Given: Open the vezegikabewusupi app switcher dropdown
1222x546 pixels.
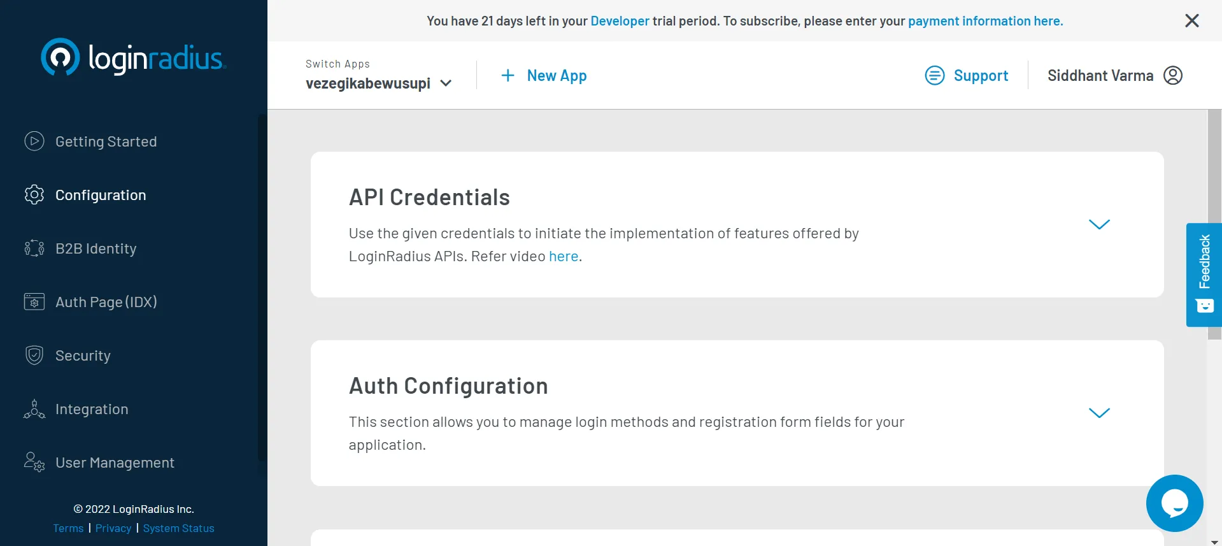Looking at the screenshot, I should click(379, 83).
